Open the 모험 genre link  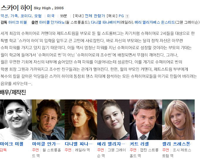pyautogui.click(x=38, y=16)
